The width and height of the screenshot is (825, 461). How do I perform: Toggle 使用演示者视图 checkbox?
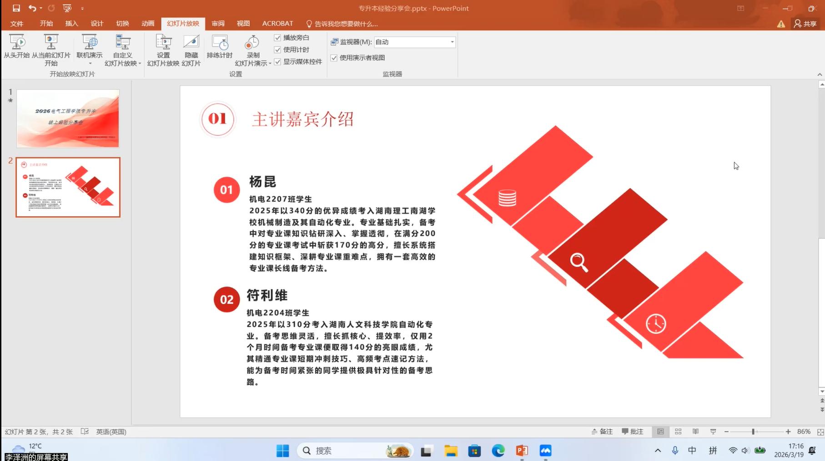pos(334,58)
